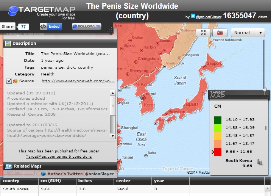The height and width of the screenshot is (196, 271).
Task: Click the description scrollbar thumb
Action: click(x=113, y=106)
